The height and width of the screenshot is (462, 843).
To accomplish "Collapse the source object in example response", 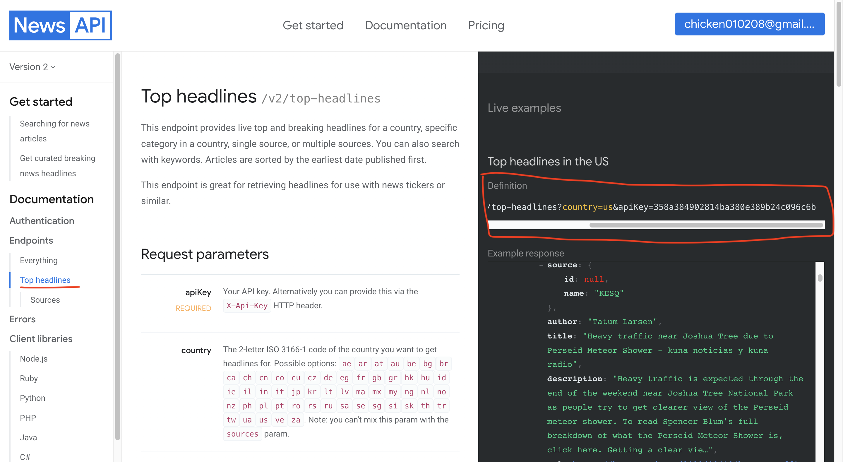I will click(x=541, y=265).
